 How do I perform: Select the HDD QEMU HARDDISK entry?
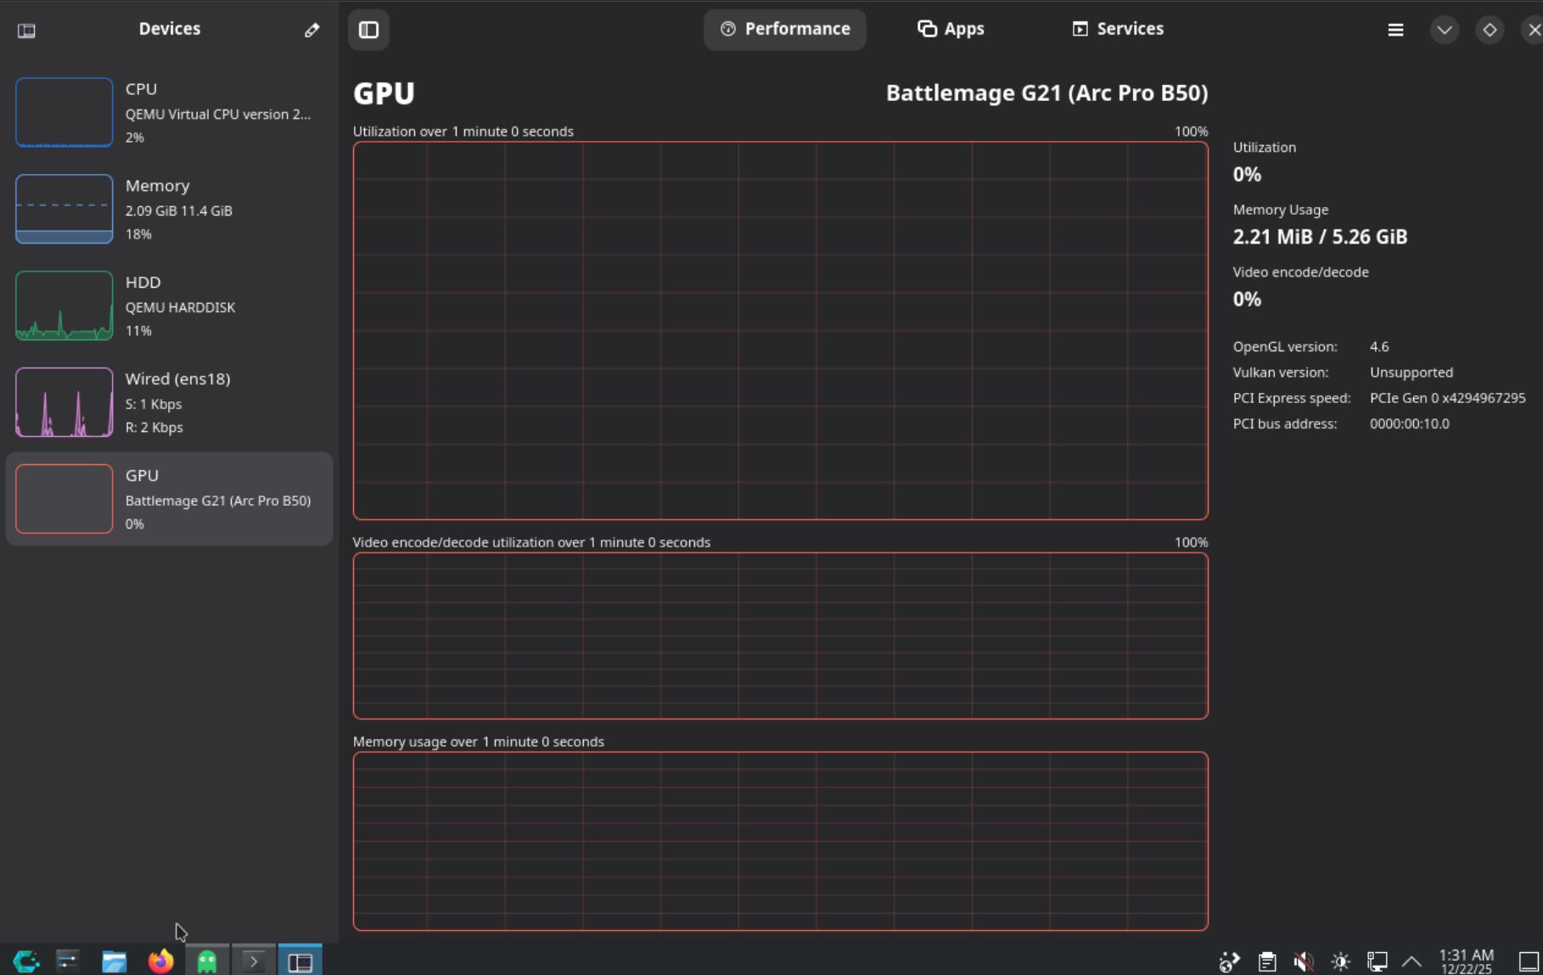point(169,305)
